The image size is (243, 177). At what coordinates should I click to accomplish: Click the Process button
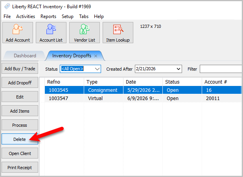coord(20,125)
